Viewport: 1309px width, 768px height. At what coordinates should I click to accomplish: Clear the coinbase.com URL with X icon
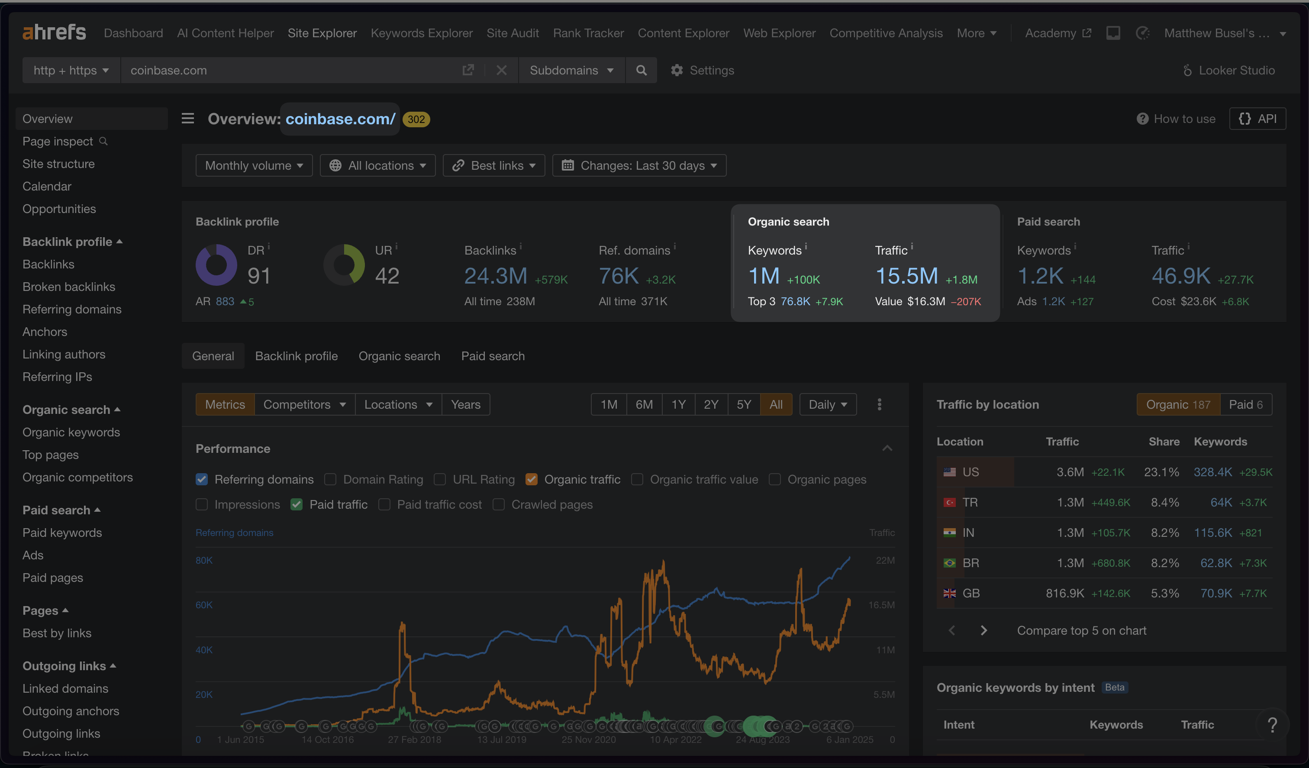[501, 70]
